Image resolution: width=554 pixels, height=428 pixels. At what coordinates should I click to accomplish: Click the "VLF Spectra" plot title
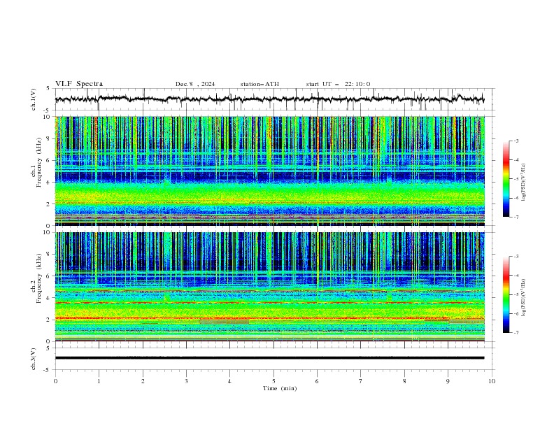coord(79,84)
